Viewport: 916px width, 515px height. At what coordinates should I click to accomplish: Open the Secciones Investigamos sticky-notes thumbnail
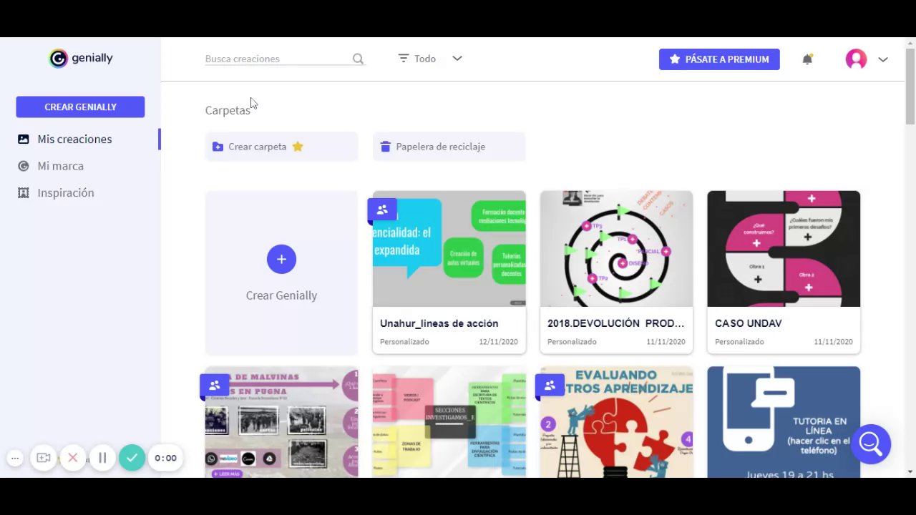(x=449, y=422)
